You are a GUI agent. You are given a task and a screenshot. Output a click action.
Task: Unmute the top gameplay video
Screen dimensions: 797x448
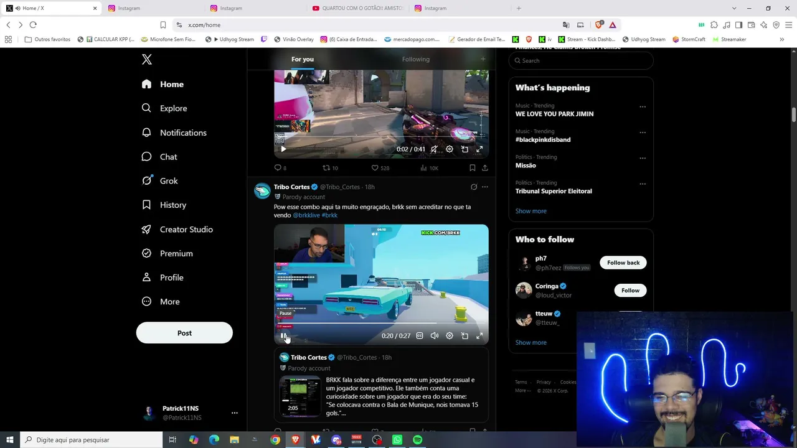click(x=434, y=149)
